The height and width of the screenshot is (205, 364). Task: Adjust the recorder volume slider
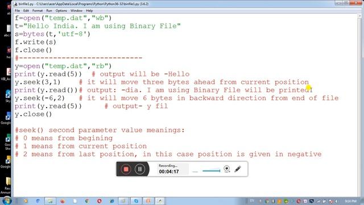click(211, 171)
